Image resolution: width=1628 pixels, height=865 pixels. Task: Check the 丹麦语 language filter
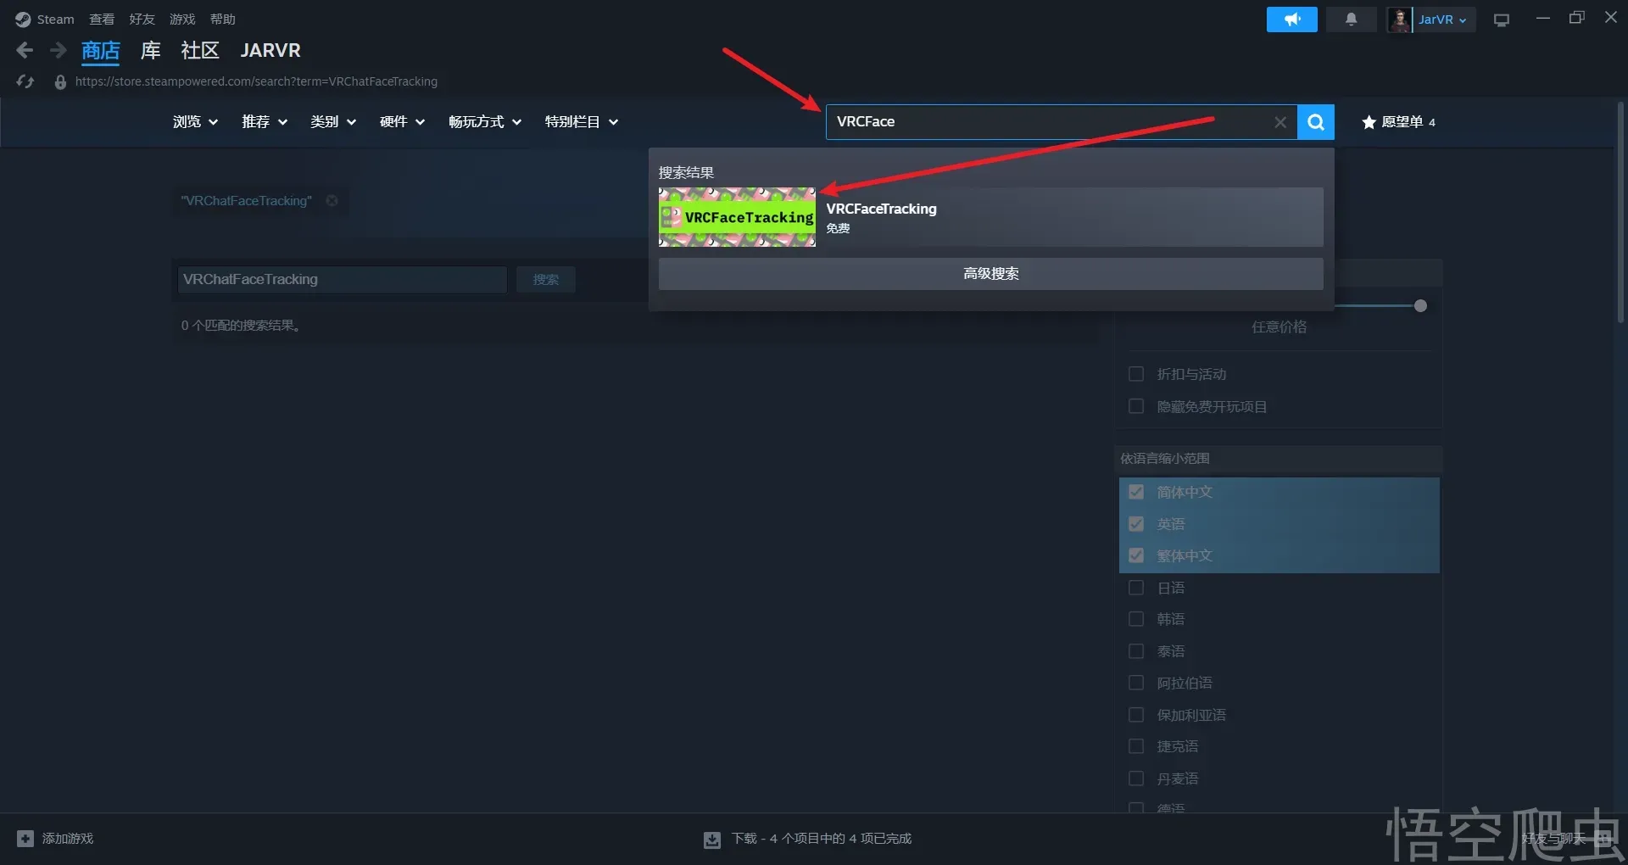[x=1136, y=778]
